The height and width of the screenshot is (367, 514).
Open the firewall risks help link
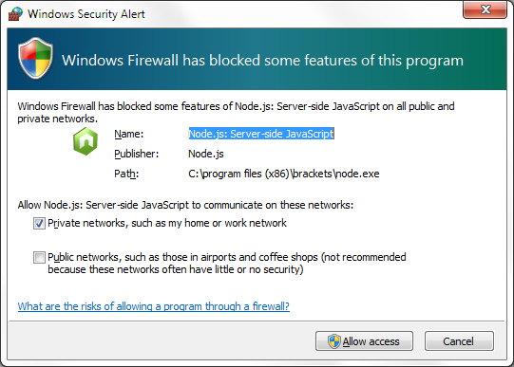click(x=153, y=306)
